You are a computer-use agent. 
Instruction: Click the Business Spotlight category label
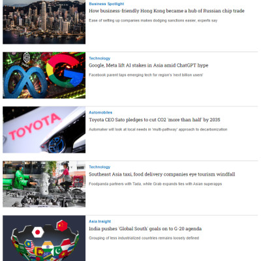(x=106, y=4)
